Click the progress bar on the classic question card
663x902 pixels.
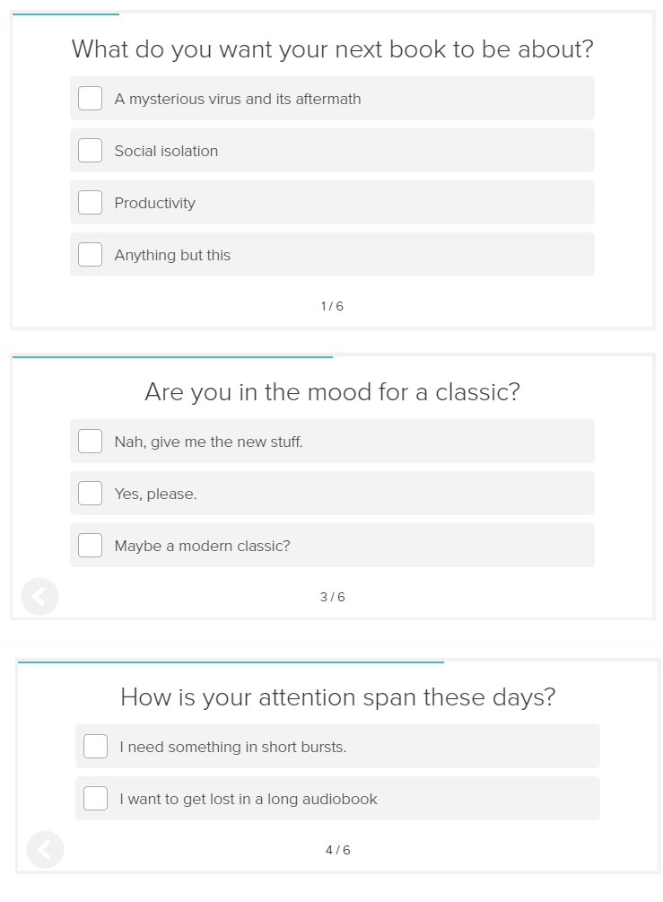[x=170, y=355]
